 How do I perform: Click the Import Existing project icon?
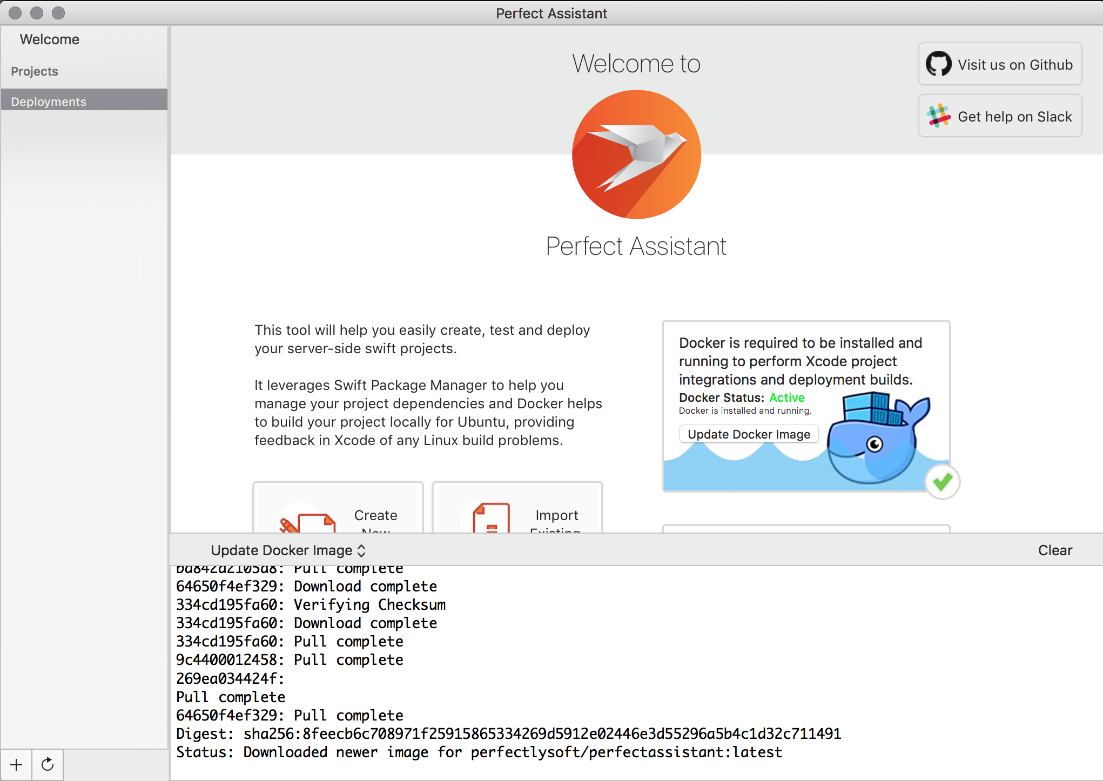pos(490,518)
